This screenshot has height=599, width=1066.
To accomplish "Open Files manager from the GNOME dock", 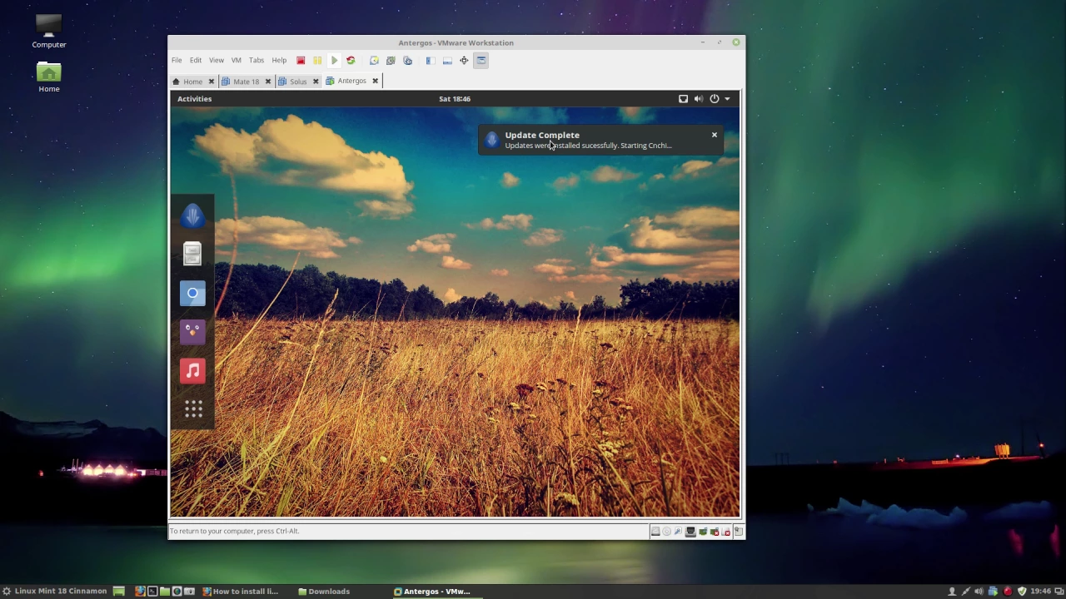I will pos(192,254).
